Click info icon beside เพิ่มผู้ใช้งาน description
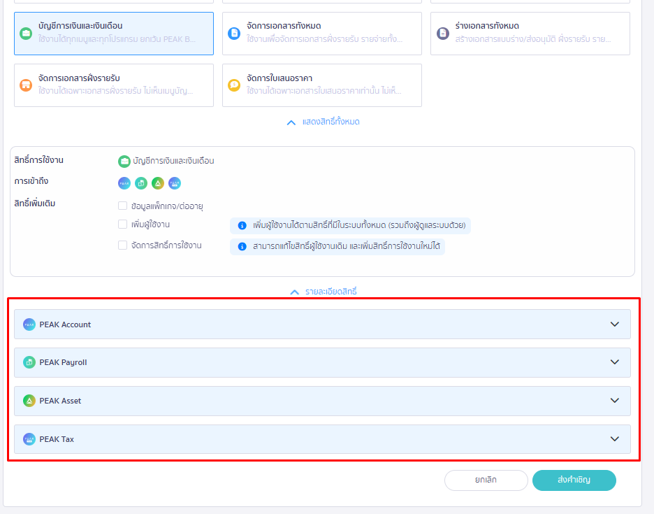 [242, 225]
